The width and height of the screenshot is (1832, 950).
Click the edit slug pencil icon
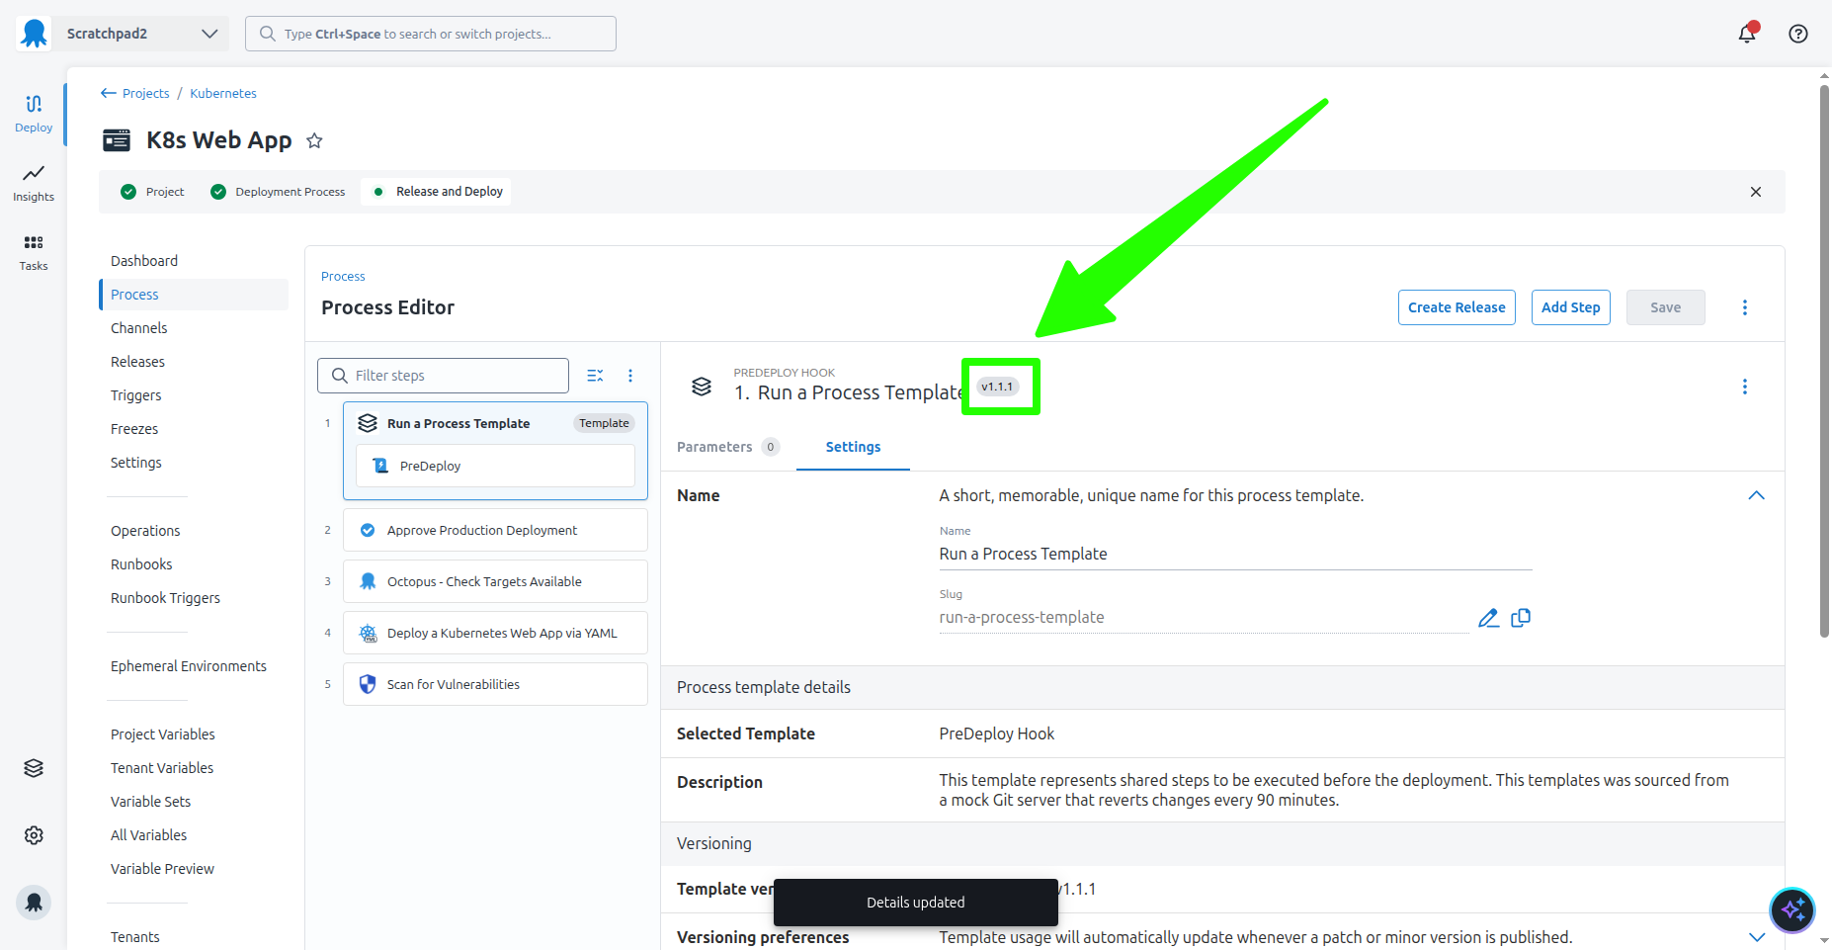(x=1487, y=618)
